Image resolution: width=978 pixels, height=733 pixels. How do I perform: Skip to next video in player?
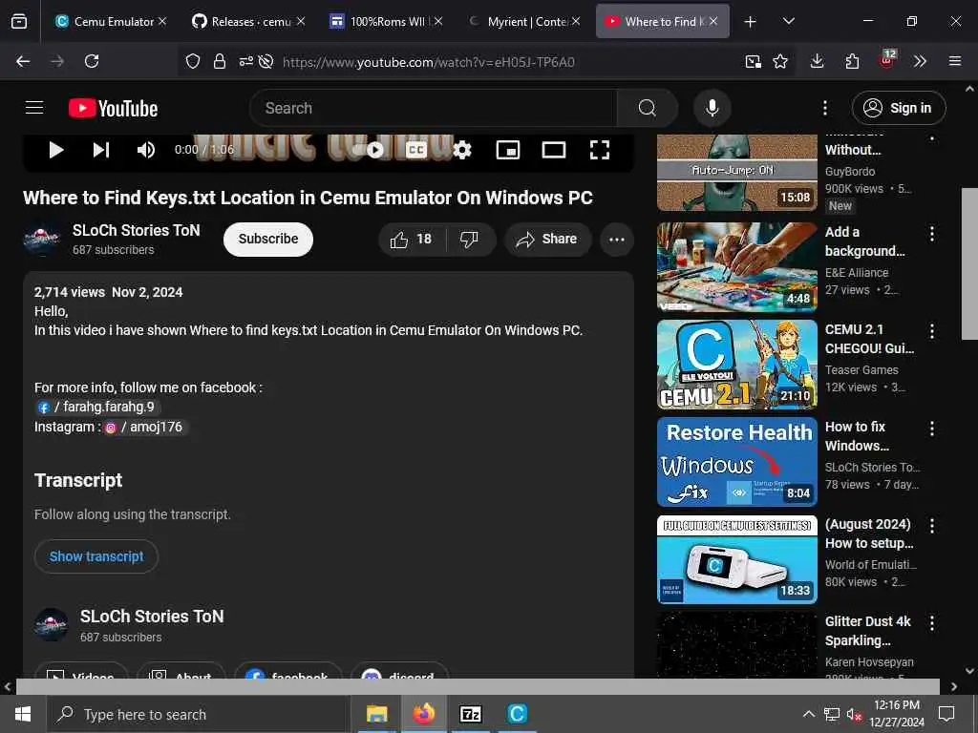click(x=101, y=150)
